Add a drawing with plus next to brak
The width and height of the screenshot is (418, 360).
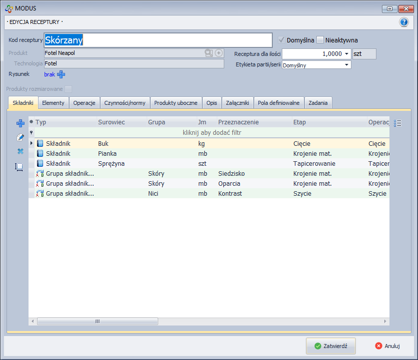tap(61, 74)
